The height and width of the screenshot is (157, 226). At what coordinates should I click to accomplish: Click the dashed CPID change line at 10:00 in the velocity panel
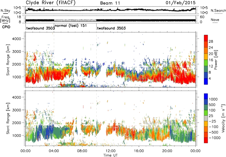(x=96, y=118)
